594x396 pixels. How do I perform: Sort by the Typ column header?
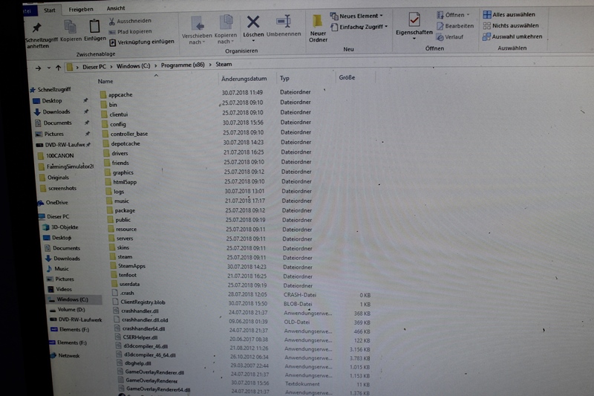click(284, 78)
